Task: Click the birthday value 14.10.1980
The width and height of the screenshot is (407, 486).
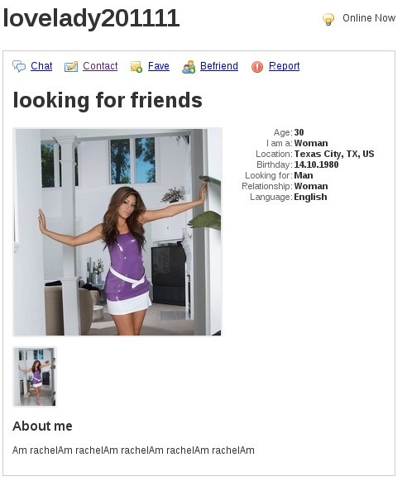Action: click(316, 164)
